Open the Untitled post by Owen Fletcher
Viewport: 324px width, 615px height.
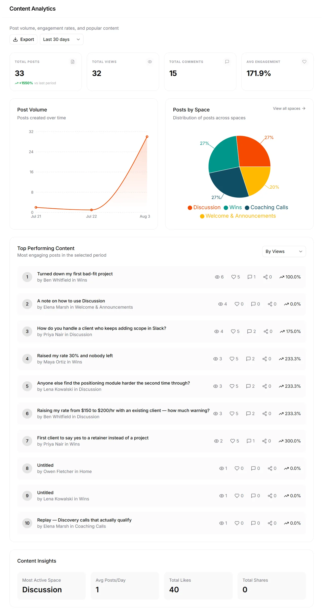click(45, 465)
